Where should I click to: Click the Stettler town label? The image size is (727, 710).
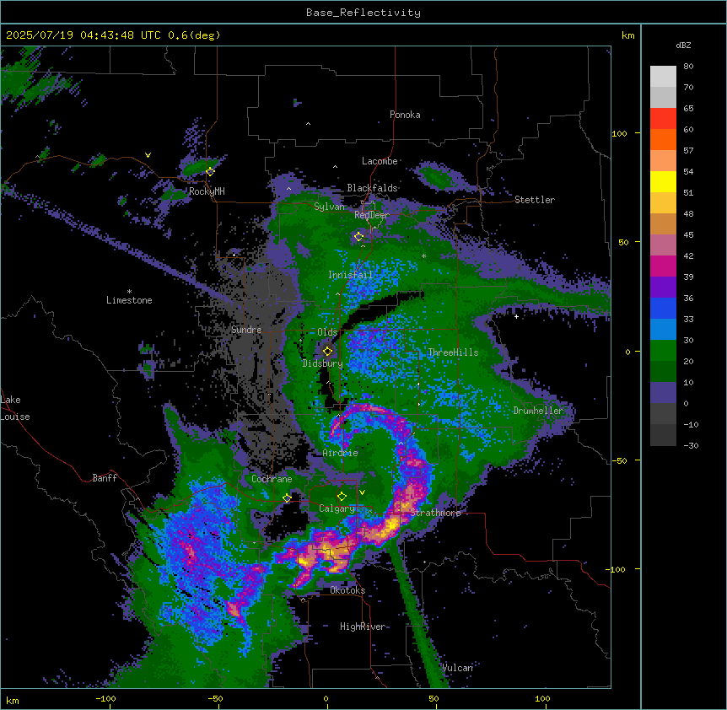(535, 200)
